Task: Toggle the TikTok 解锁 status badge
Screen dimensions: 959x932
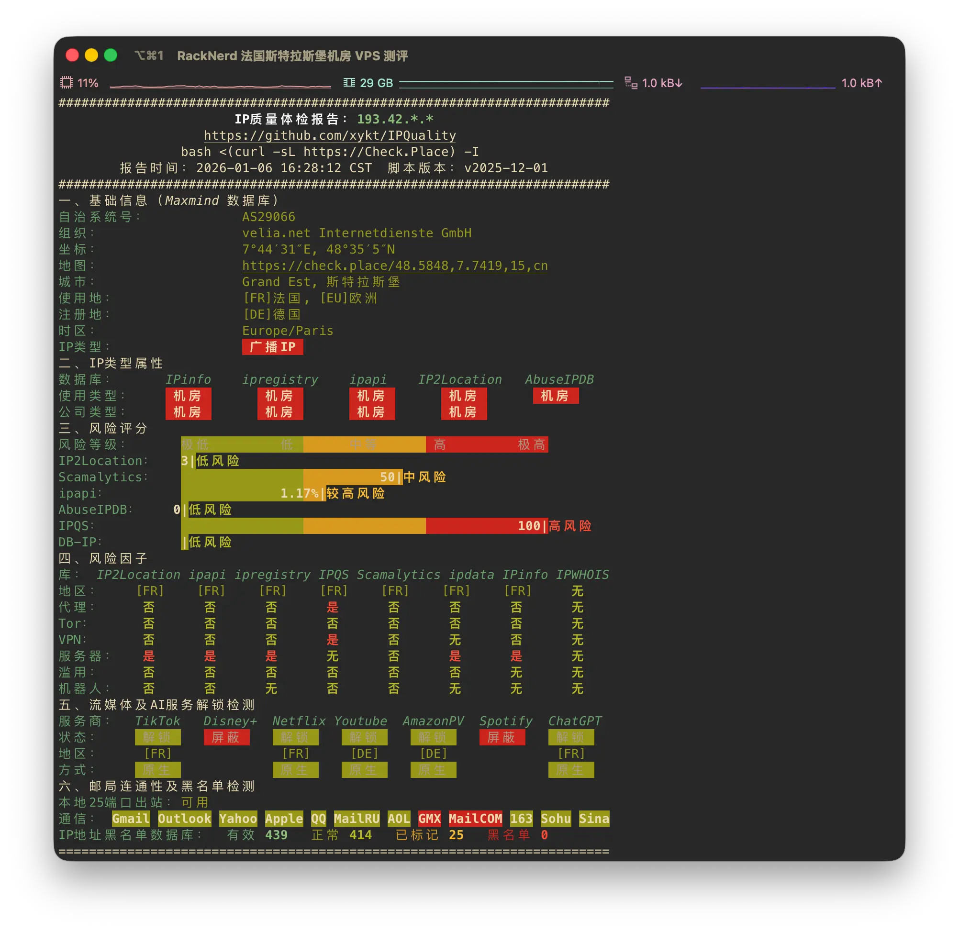Action: [158, 737]
